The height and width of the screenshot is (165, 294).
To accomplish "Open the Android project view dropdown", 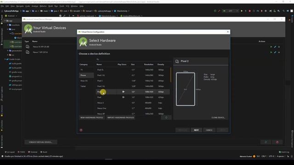I will tap(11, 16).
